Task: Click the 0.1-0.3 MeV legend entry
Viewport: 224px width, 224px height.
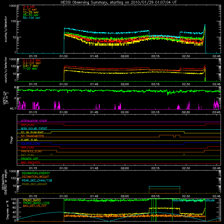Action: coord(32,60)
